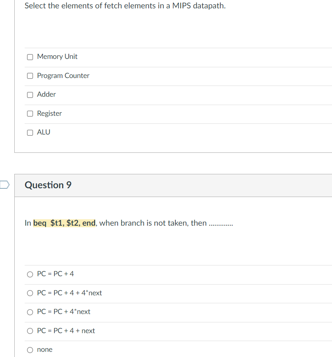Viewport: 332px width, 357px height.
Task: Select the PC = PC + 4 + next option
Action: point(30,331)
